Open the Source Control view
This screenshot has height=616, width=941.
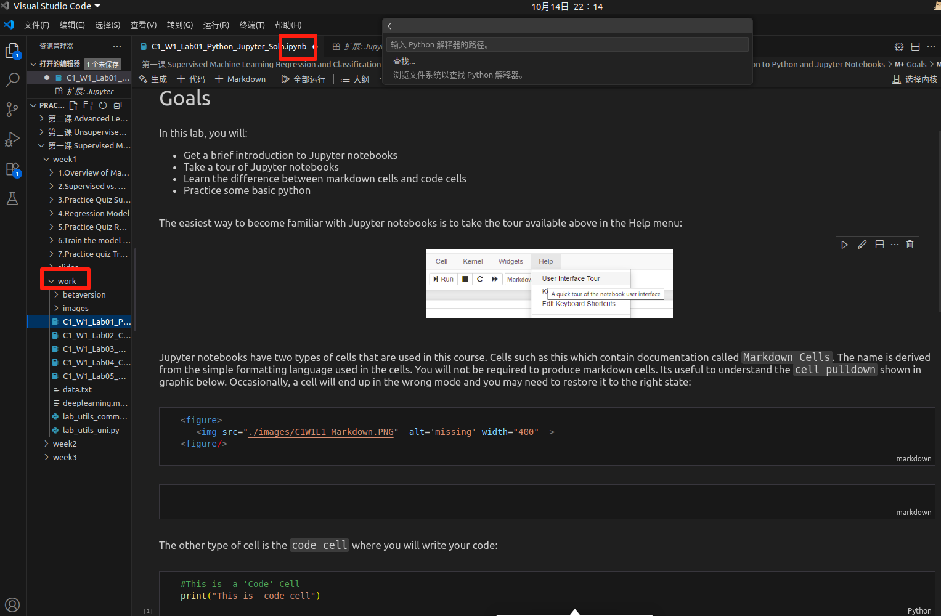12,110
